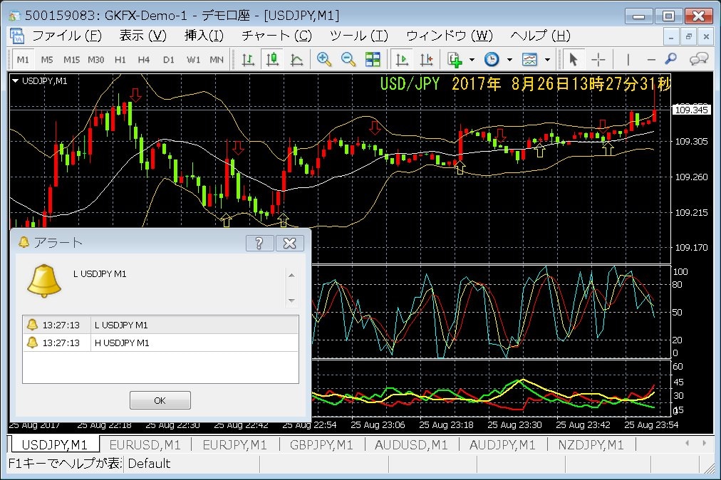The image size is (721, 480).
Task: Toggle chart shift icon
Action: [426, 59]
